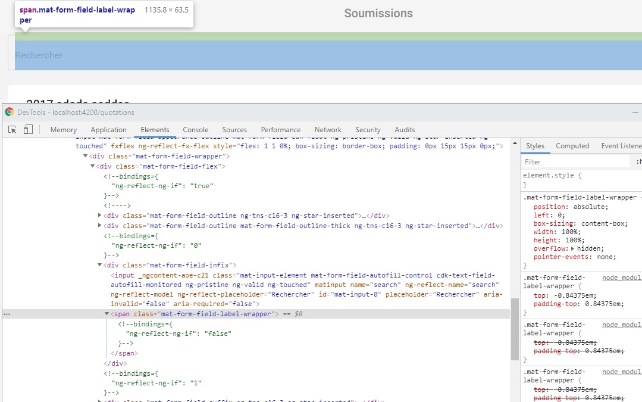Open the Audits tab

tap(405, 129)
